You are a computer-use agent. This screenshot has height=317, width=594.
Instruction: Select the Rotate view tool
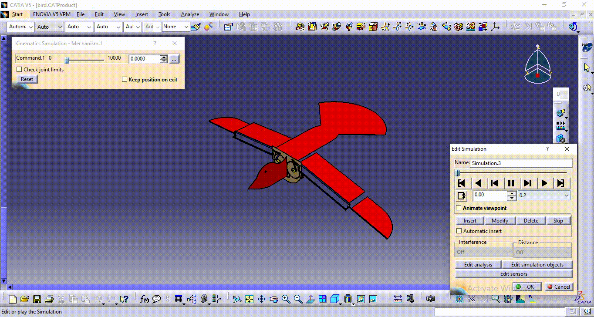click(273, 299)
